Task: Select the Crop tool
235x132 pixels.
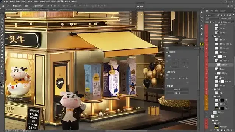Action: pos(2,26)
